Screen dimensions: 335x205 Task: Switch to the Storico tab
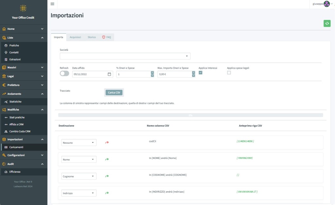pyautogui.click(x=92, y=37)
